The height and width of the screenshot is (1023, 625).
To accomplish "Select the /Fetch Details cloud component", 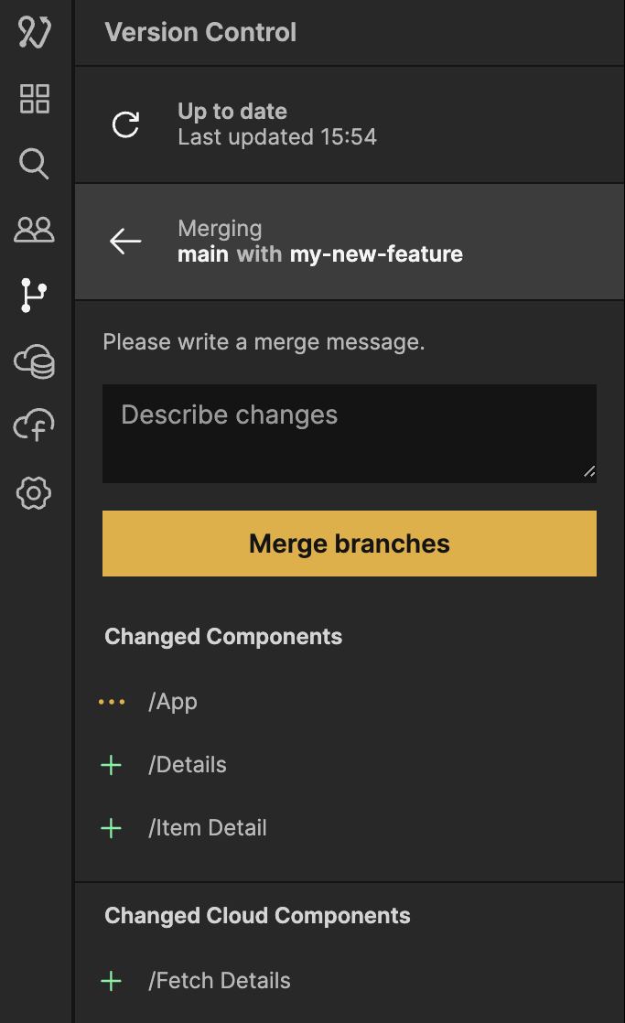I will tap(220, 981).
